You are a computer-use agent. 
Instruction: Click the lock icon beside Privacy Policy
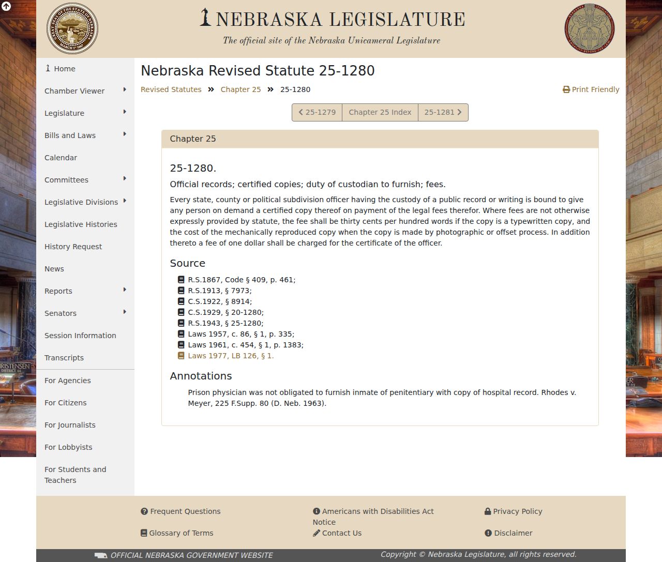[x=488, y=511]
